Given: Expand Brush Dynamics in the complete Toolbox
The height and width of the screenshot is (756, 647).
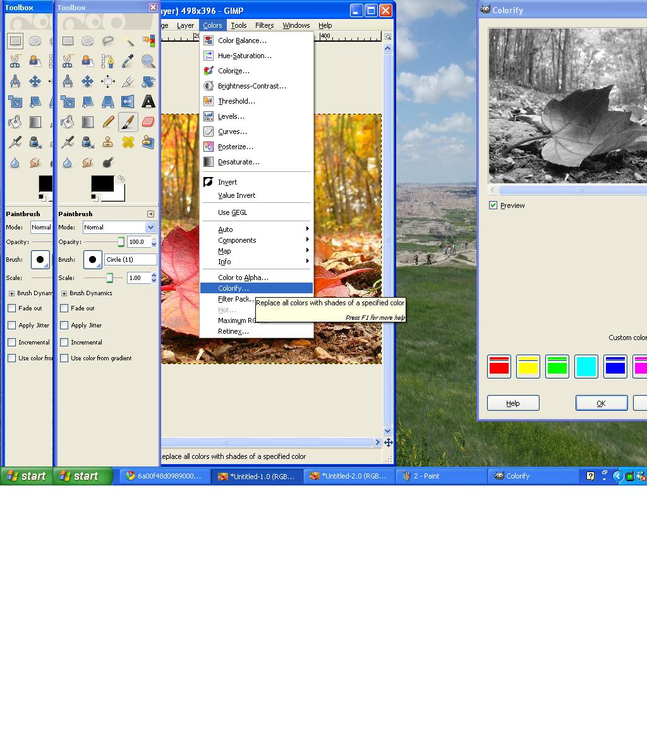Looking at the screenshot, I should click(x=64, y=293).
